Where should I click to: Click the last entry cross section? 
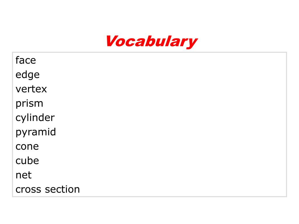[x=48, y=190]
